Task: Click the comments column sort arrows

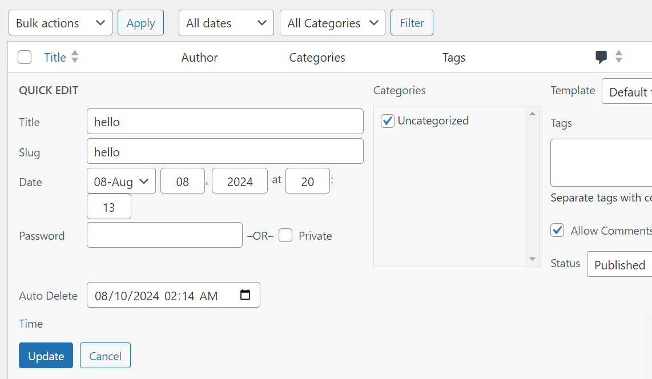Action: point(618,57)
